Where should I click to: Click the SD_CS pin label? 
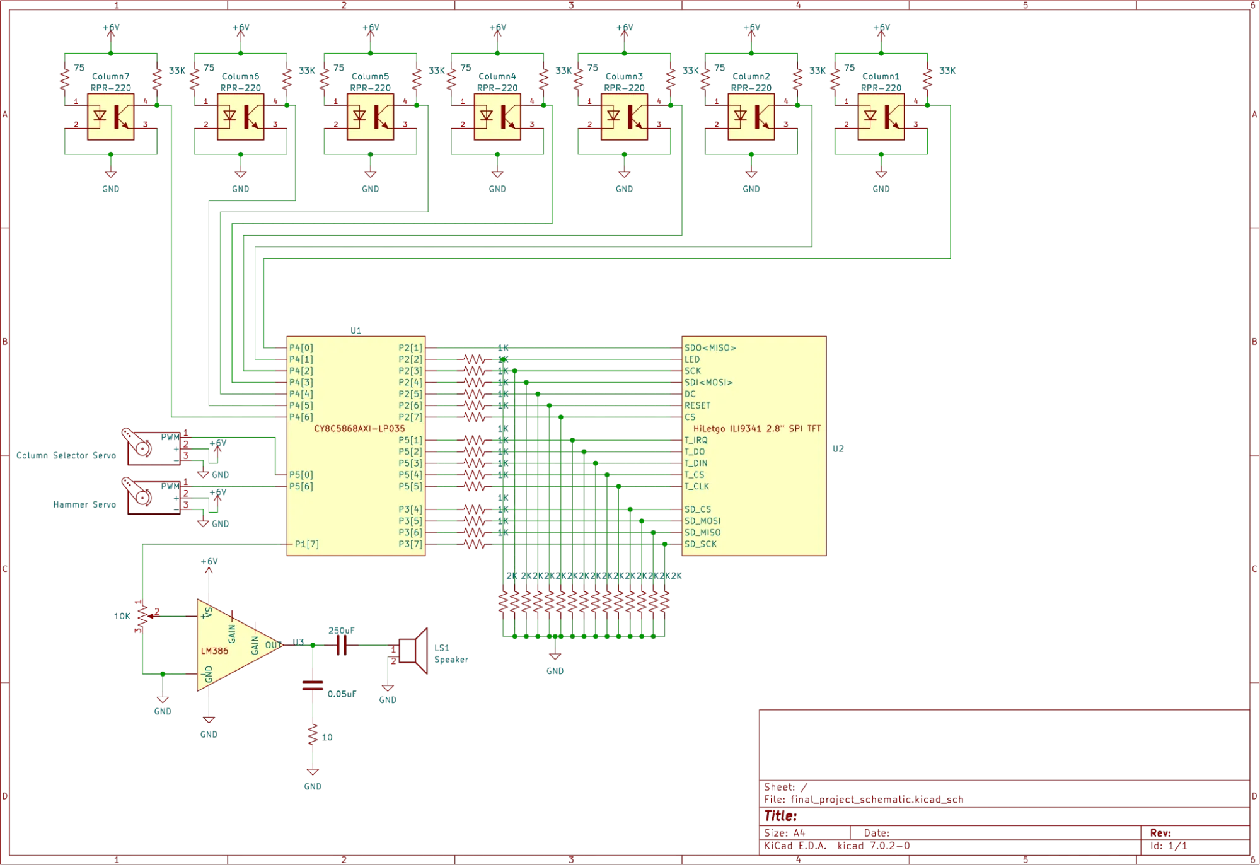[x=698, y=509]
